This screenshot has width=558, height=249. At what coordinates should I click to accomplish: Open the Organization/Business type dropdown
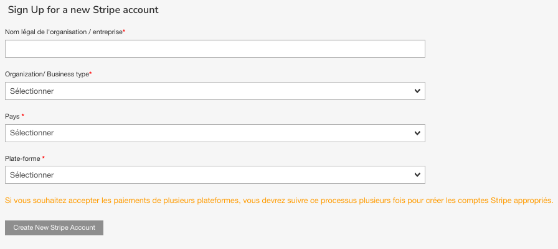(215, 91)
